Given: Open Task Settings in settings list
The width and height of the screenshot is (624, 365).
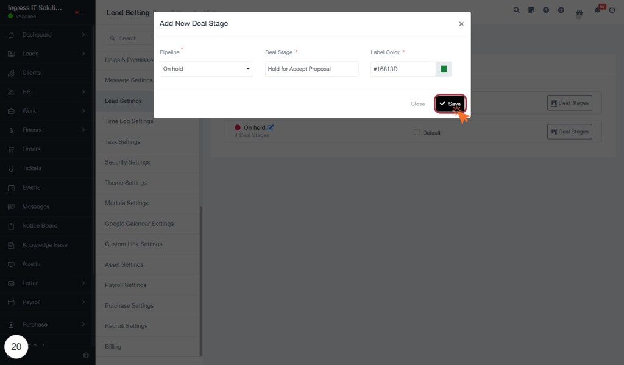Looking at the screenshot, I should point(122,142).
